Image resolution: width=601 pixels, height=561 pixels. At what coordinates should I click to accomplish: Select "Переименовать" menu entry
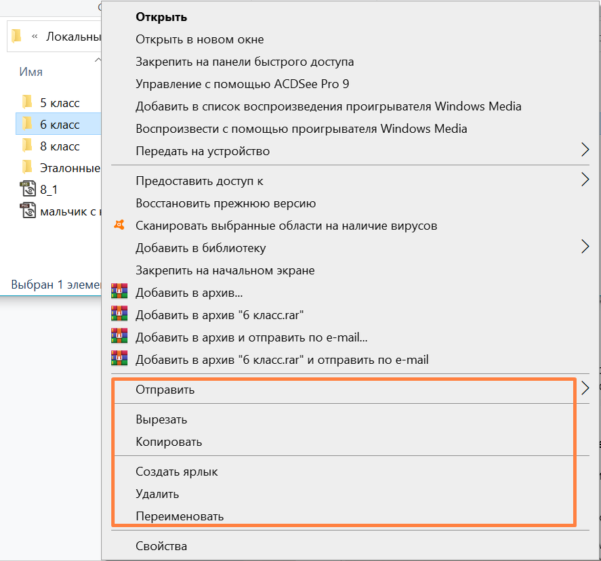click(x=180, y=516)
